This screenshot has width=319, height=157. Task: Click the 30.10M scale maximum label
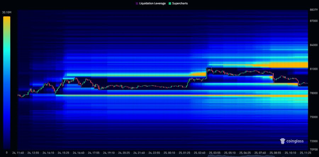7,13
